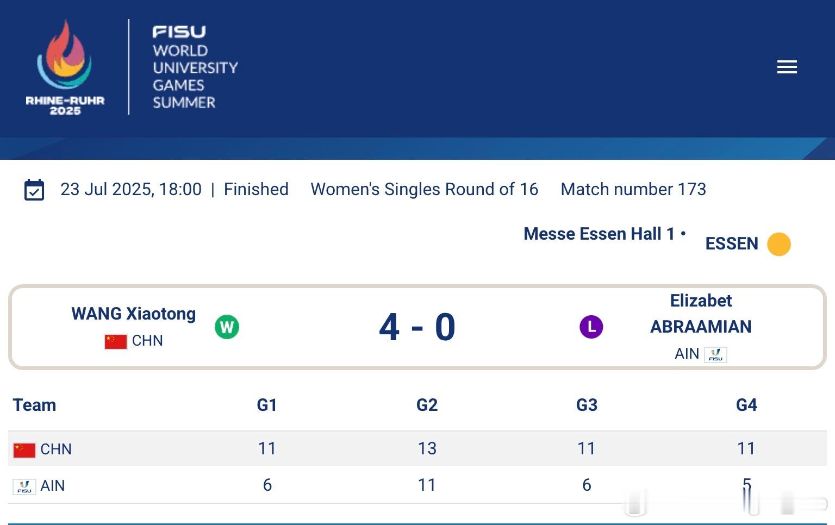Click the purple L loser badge
This screenshot has height=525, width=835.
pos(591,327)
